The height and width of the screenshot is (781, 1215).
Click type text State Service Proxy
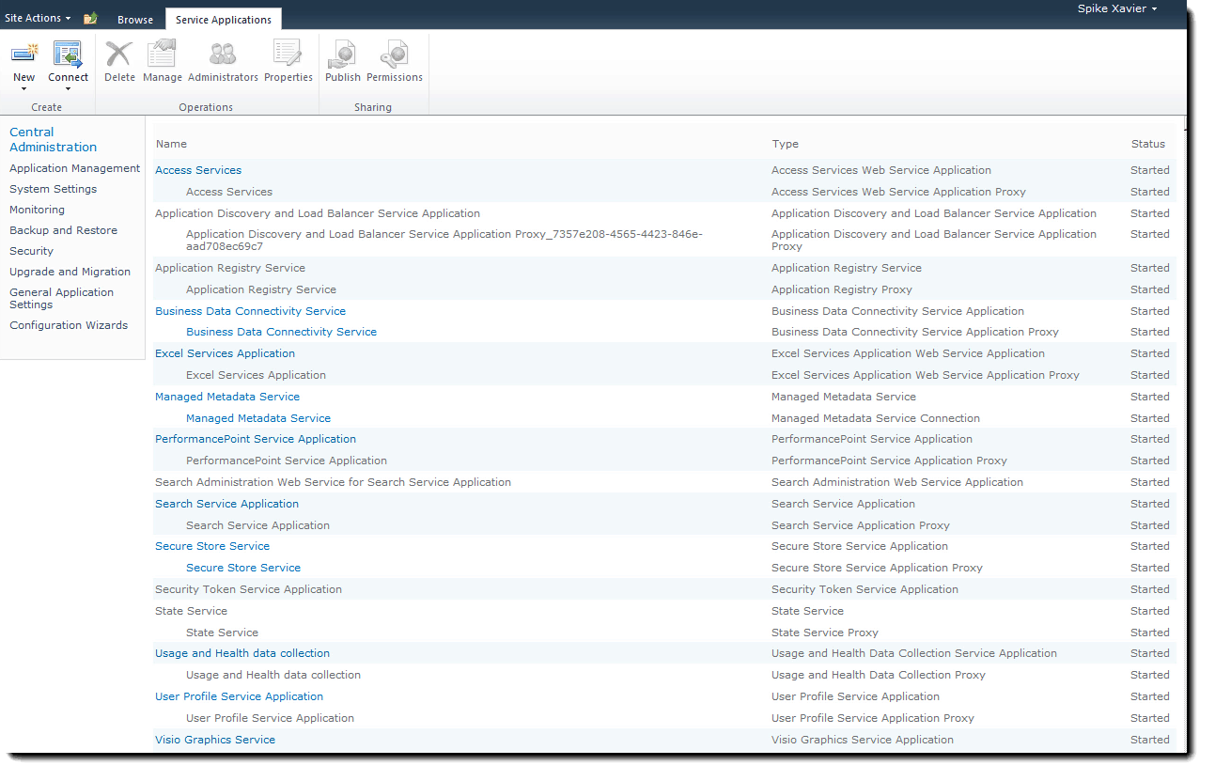[825, 633]
